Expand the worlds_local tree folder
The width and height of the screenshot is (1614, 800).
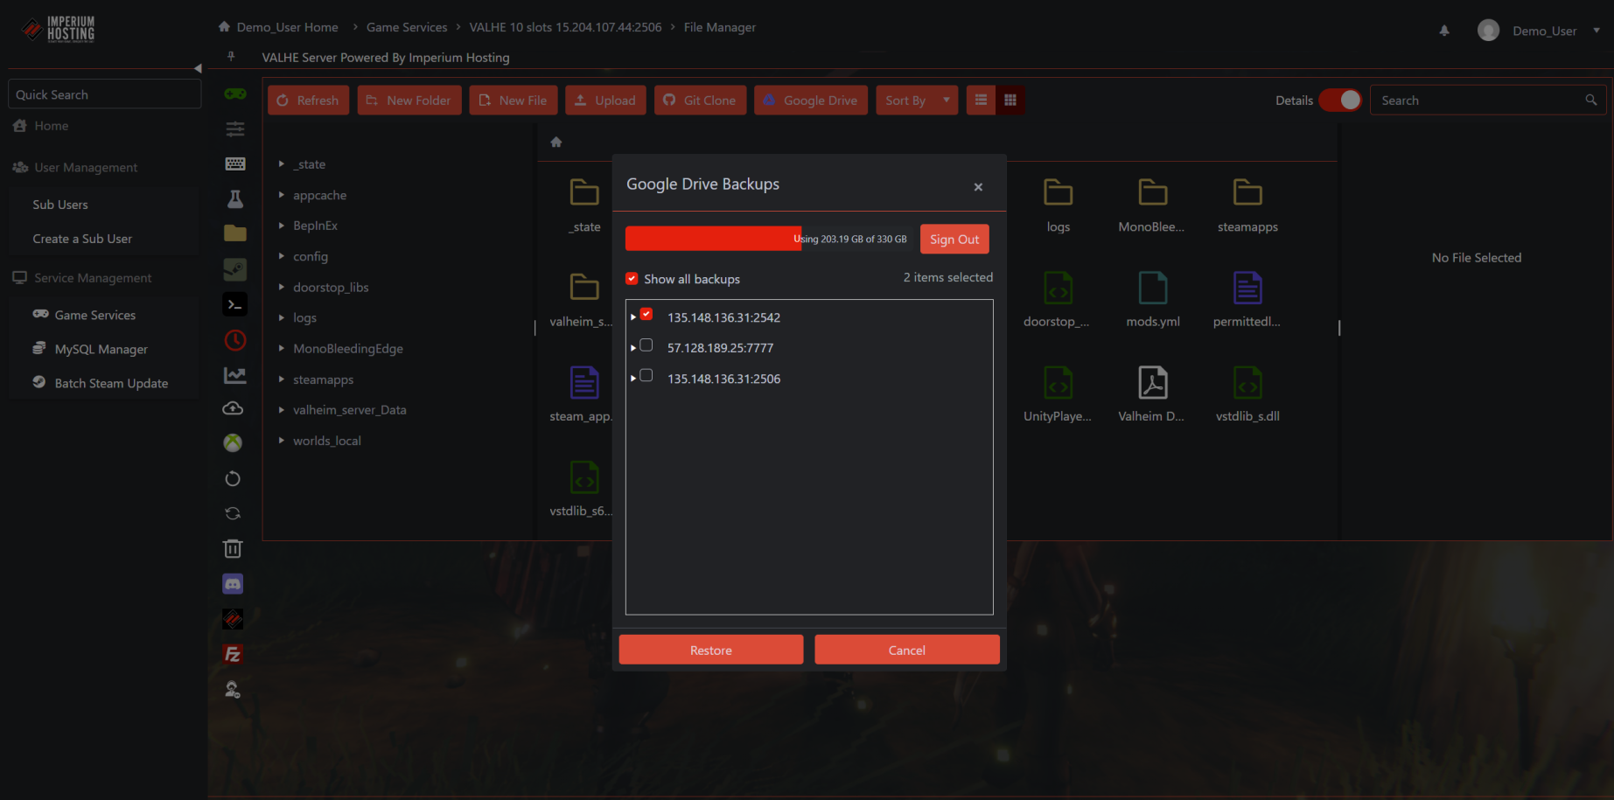(281, 440)
